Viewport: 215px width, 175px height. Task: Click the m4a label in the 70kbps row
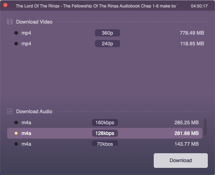point(26,144)
